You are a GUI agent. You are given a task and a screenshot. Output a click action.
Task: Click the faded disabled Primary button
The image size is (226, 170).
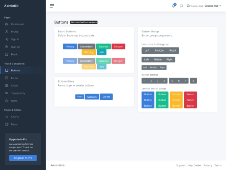(x=70, y=61)
